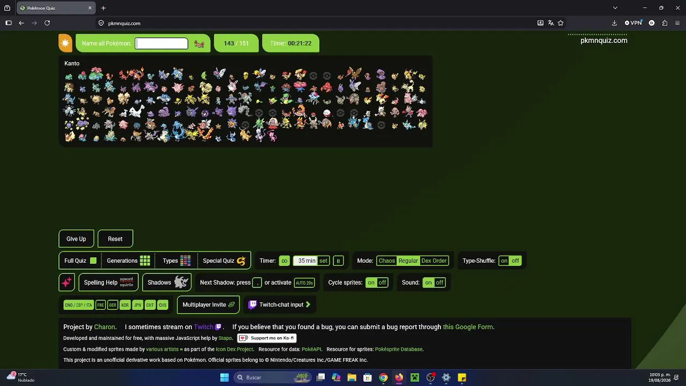
Task: Turn Cycle sprites on
Action: click(371, 283)
